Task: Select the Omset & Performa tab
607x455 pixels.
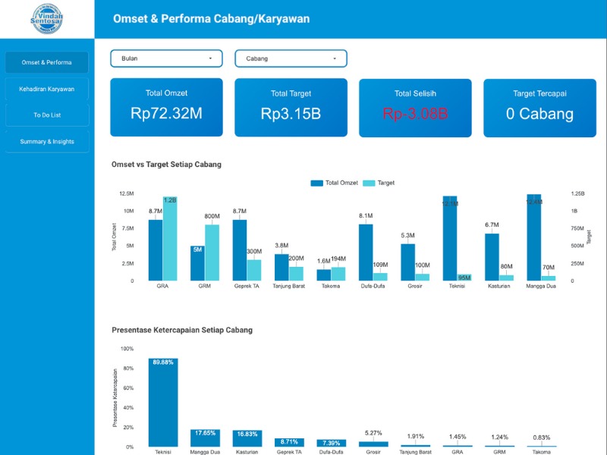Action: 47,62
